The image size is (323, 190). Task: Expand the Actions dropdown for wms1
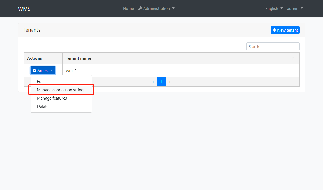[x=43, y=70]
